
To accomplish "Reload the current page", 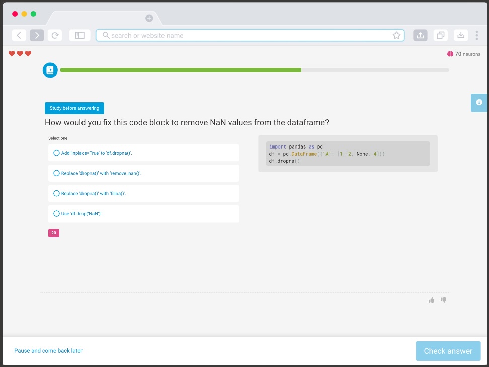I will coord(55,35).
